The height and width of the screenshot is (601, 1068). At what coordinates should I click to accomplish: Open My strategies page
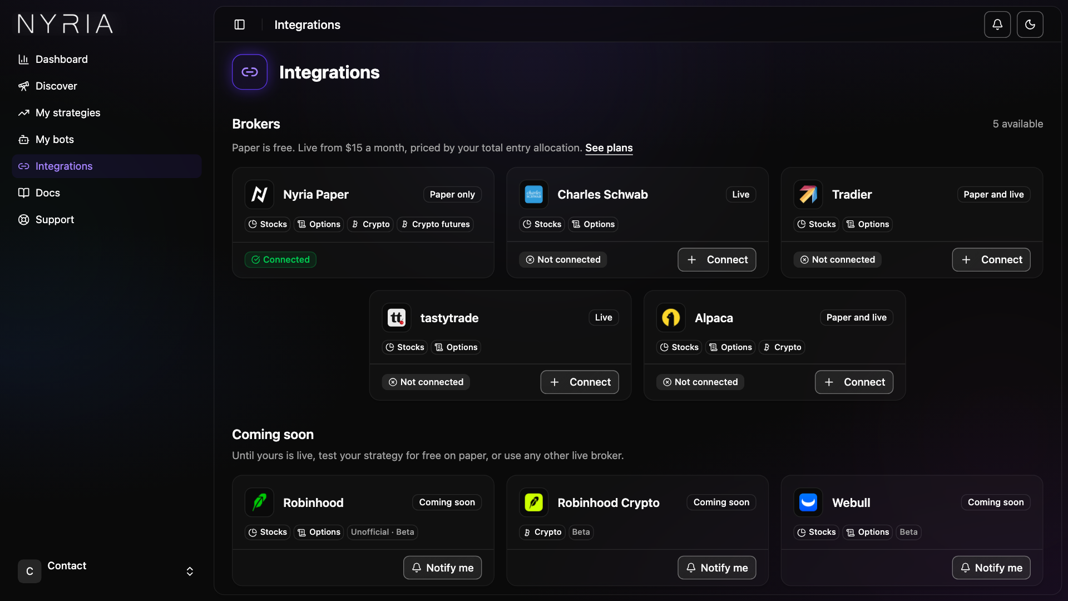pos(107,112)
